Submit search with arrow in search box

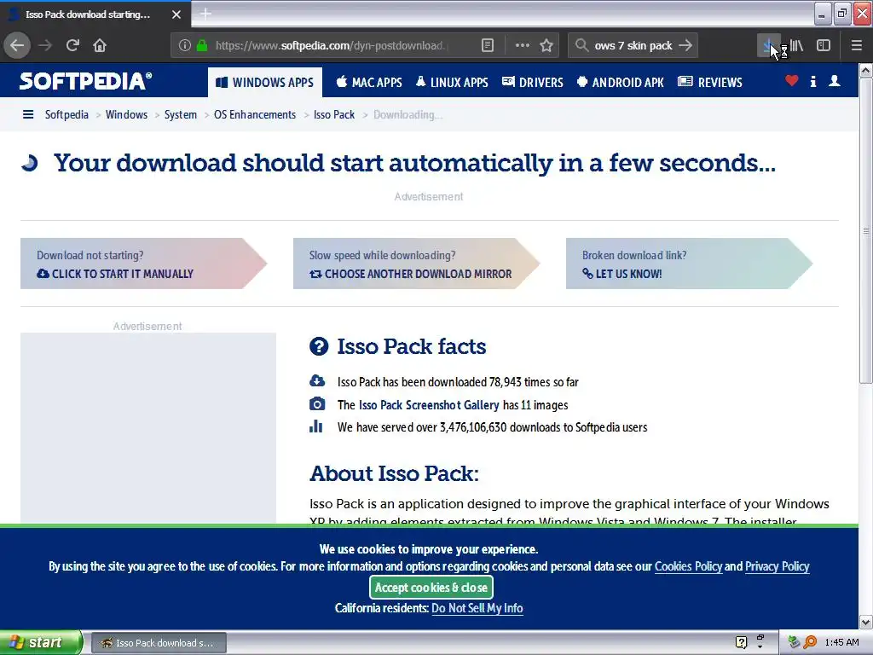tap(685, 45)
